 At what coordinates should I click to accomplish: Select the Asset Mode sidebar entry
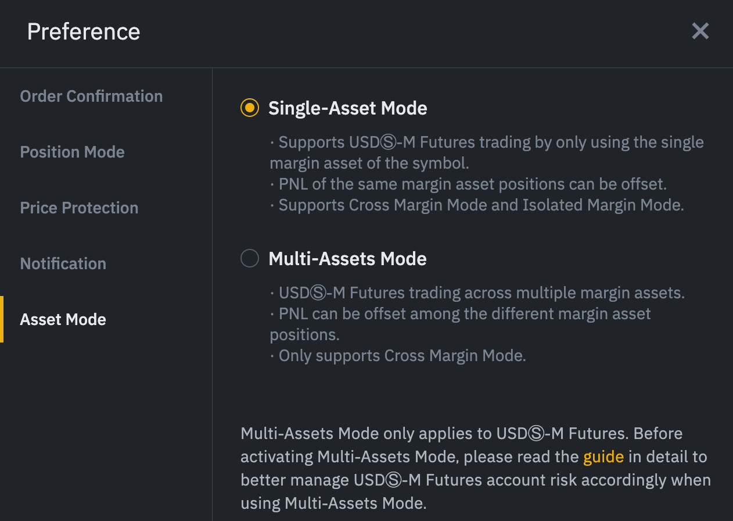coord(63,319)
